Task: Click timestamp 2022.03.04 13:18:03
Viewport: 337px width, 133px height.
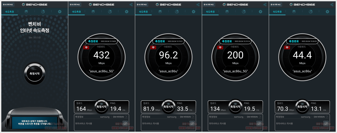Action: click(x=108, y=41)
